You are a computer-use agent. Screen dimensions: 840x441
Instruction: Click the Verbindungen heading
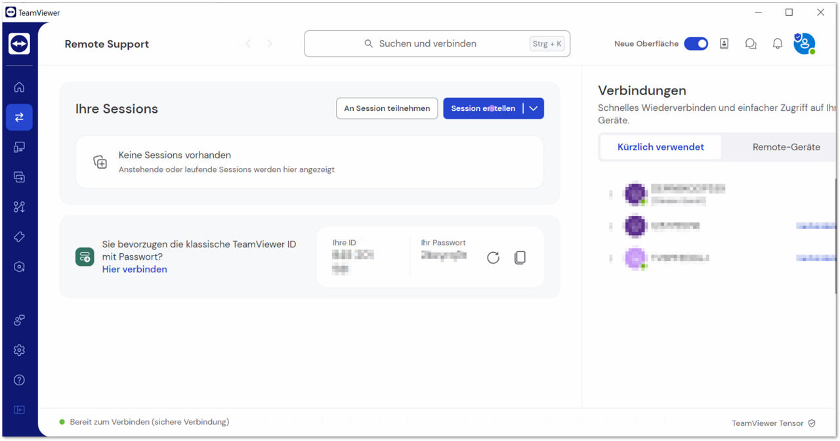click(x=642, y=91)
